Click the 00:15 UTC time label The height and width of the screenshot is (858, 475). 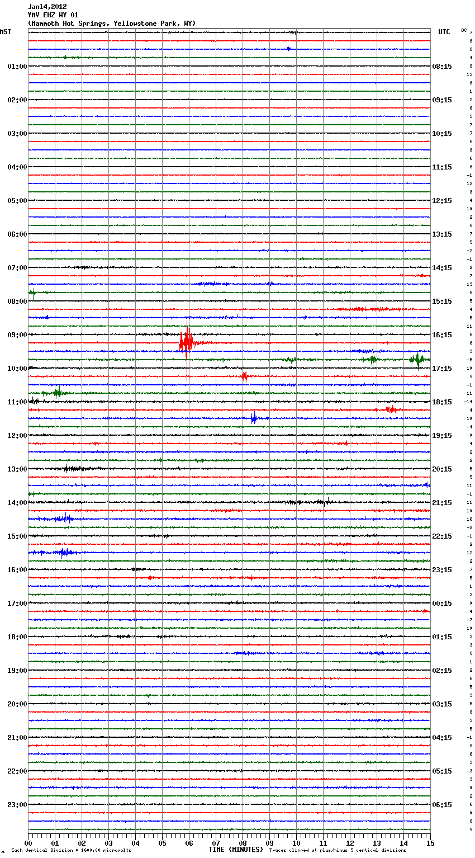[442, 604]
